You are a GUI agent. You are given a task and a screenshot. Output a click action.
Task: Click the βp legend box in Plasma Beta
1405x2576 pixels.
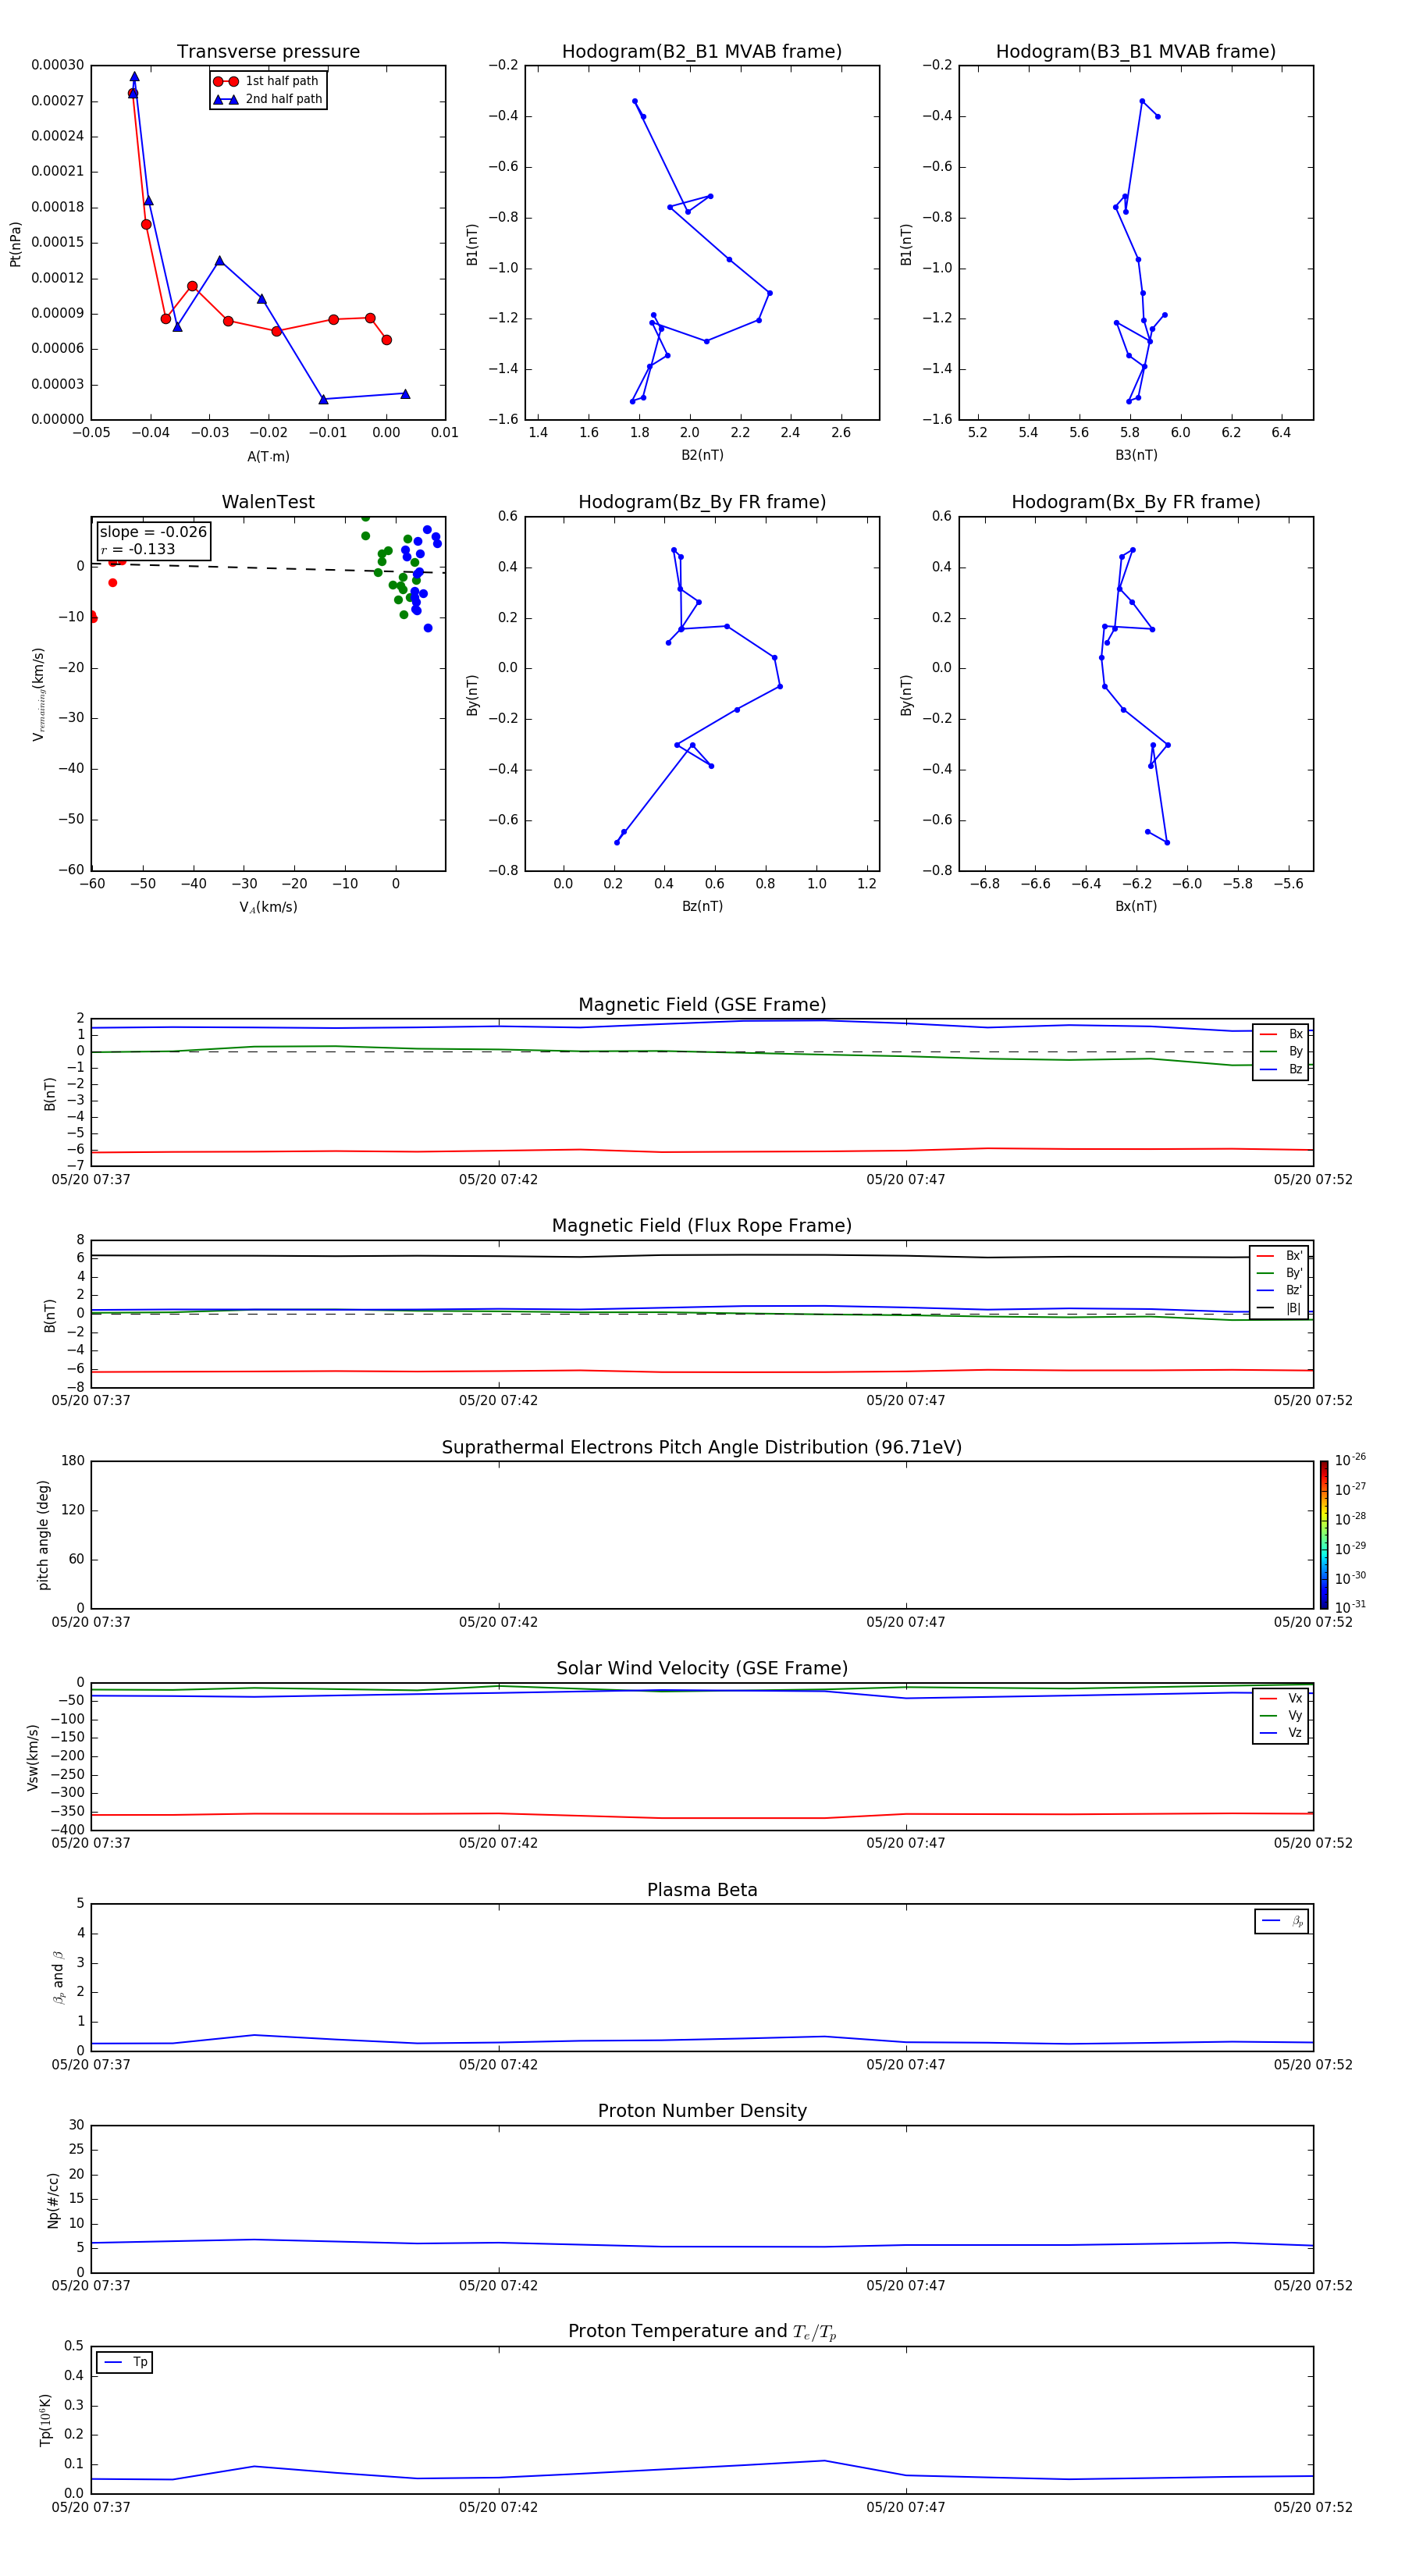1281,1921
